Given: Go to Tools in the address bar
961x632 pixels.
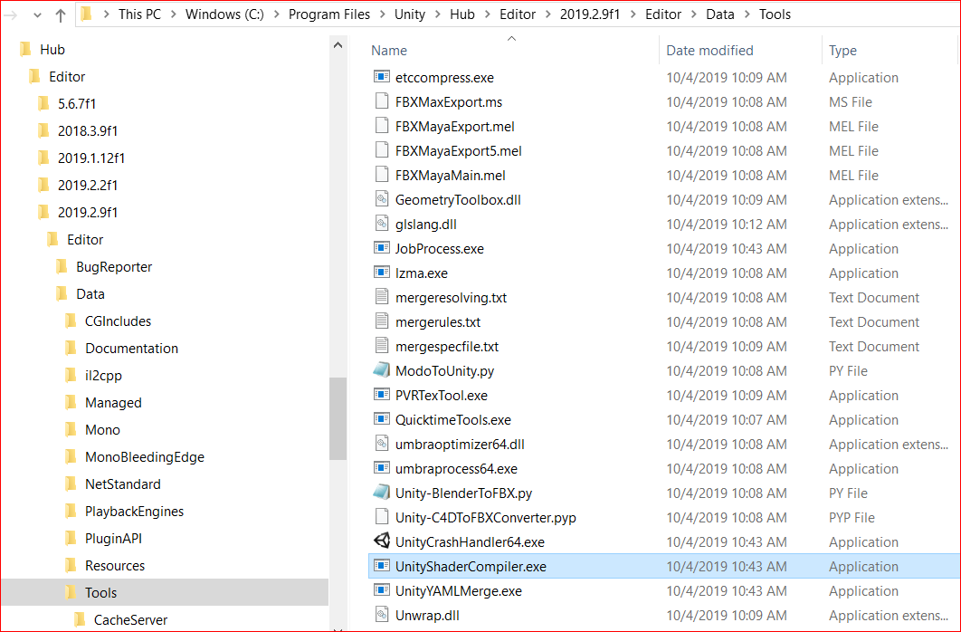Looking at the screenshot, I should click(x=775, y=14).
